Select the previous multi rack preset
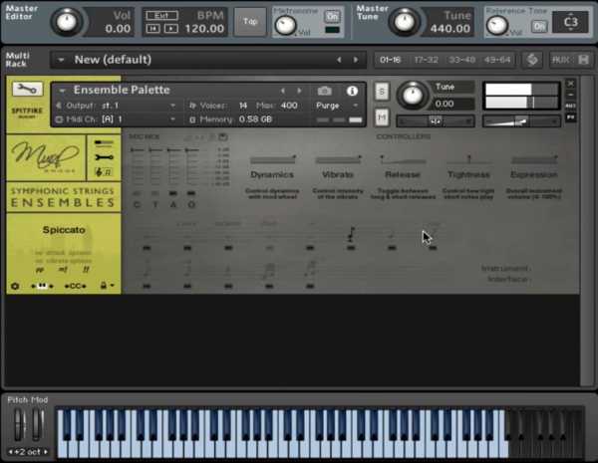The height and width of the screenshot is (463, 598). tap(339, 60)
